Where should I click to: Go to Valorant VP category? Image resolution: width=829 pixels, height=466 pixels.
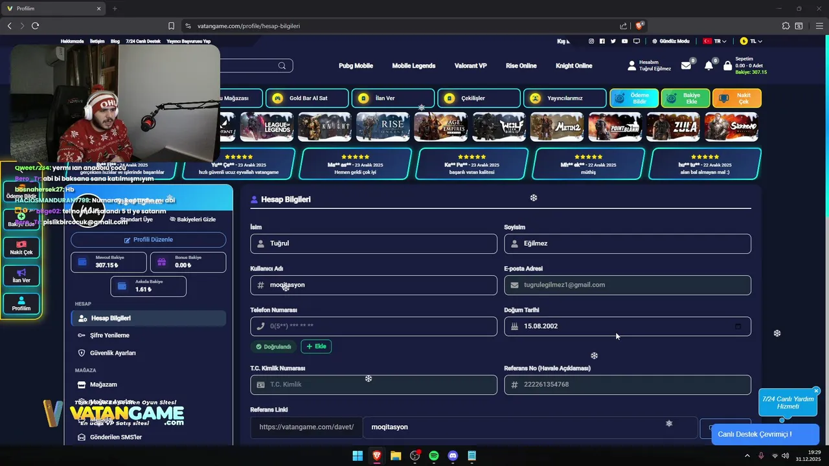click(x=470, y=65)
